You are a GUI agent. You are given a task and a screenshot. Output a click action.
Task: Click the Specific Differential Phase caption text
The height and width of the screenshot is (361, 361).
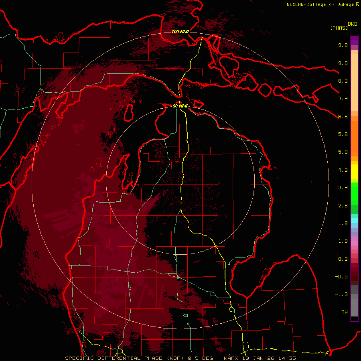pos(180,358)
